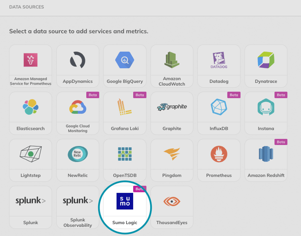Select the Lightstep wireframe icon
Image resolution: width=301 pixels, height=236 pixels.
point(31,154)
